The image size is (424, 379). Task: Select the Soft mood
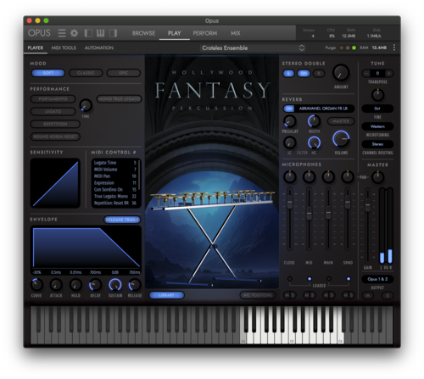pos(48,73)
